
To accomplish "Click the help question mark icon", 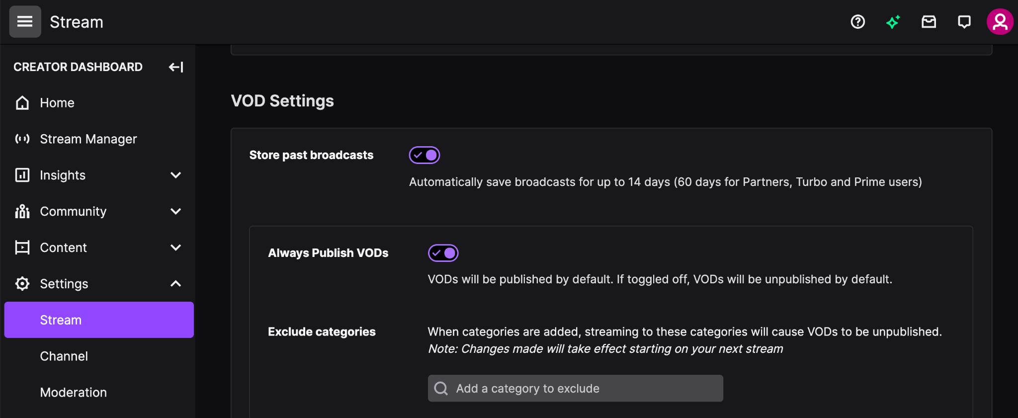I will tap(858, 22).
